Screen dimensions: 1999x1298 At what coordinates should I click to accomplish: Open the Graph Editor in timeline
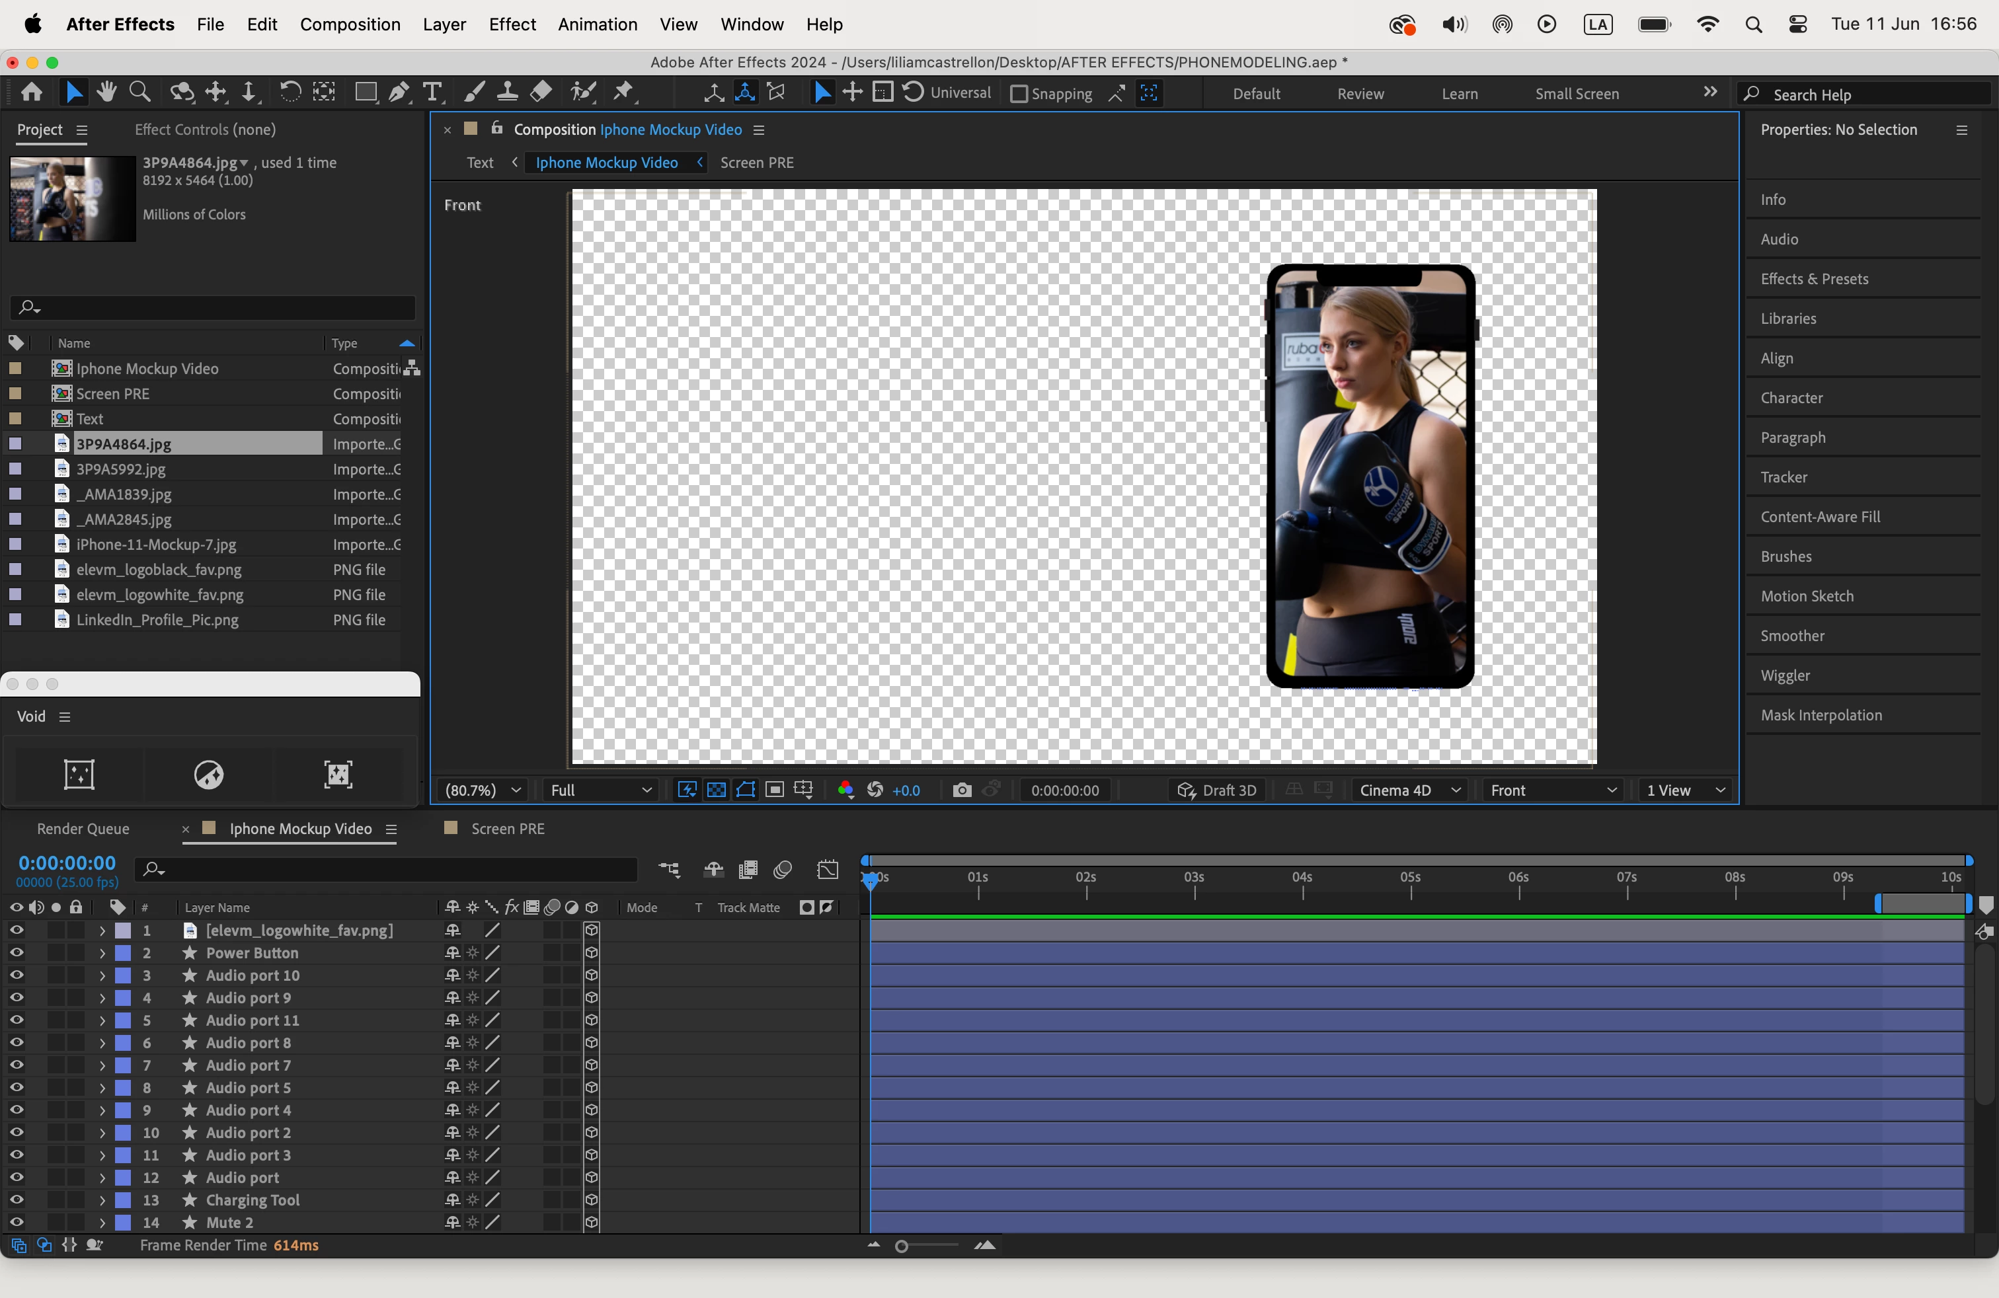click(x=828, y=870)
